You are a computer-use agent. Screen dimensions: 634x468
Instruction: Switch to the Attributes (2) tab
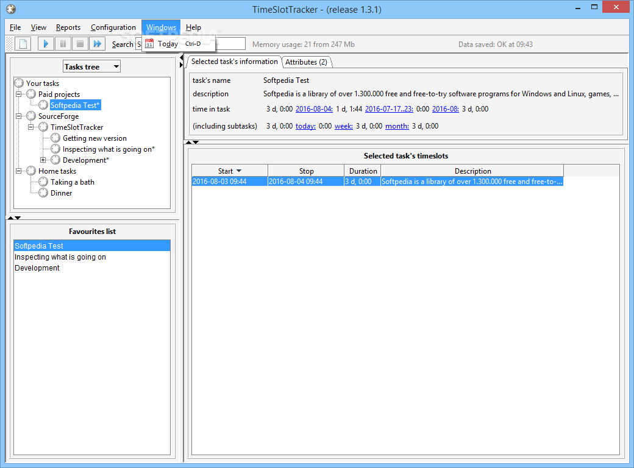(x=306, y=62)
